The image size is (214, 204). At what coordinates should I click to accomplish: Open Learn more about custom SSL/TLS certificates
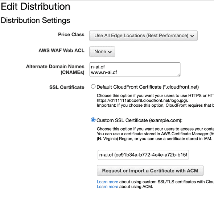pos(107,182)
